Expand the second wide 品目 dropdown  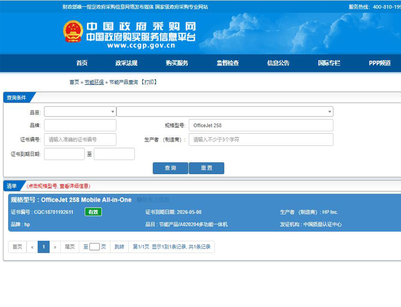(225, 112)
